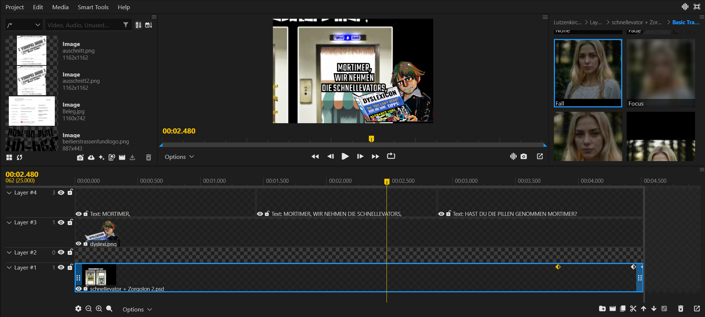
Task: Open the Media menu
Action: pos(60,7)
